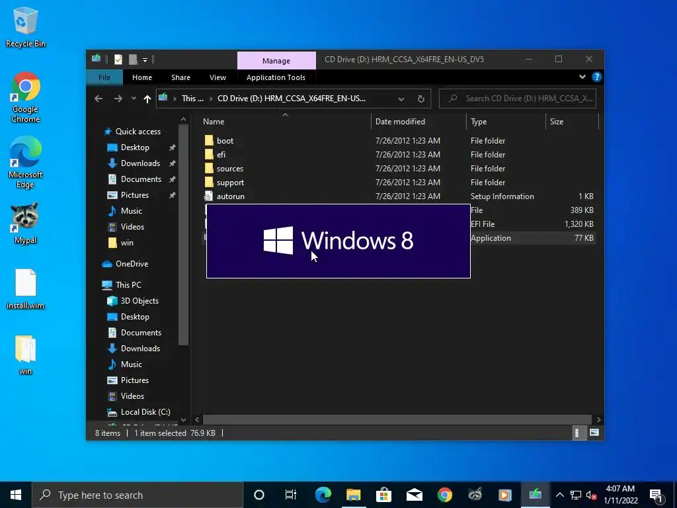Go back with the Back arrow
The width and height of the screenshot is (677, 508).
click(x=99, y=99)
